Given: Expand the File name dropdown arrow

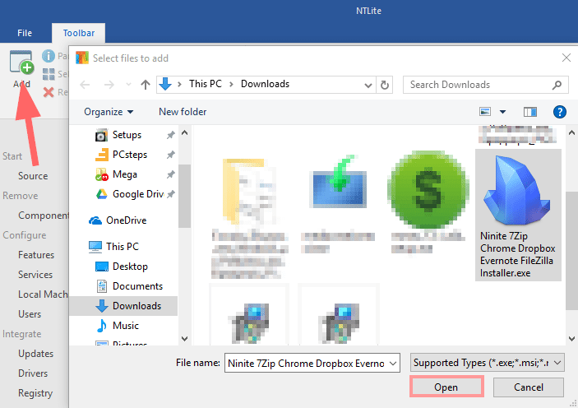Looking at the screenshot, I should 393,364.
